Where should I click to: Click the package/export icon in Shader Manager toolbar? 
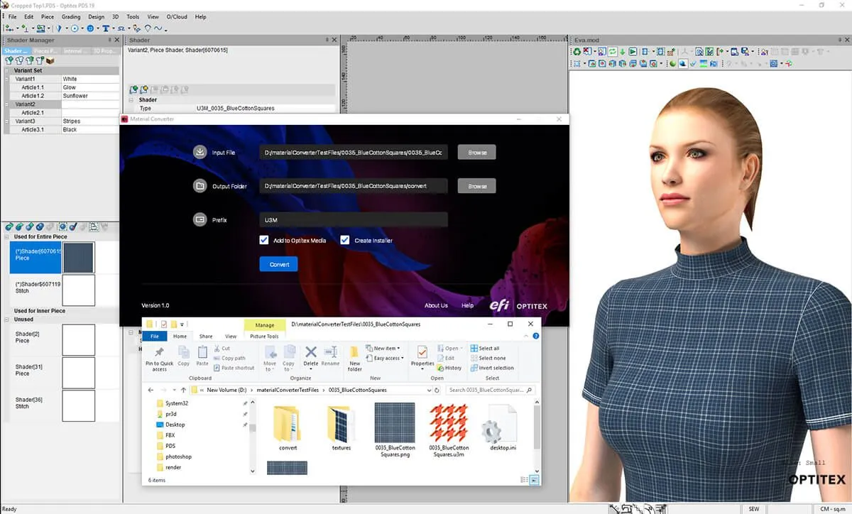pos(48,60)
